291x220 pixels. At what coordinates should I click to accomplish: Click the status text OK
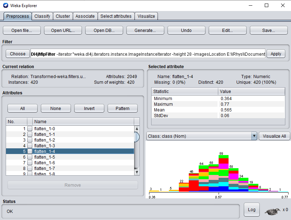pyautogui.click(x=10, y=211)
